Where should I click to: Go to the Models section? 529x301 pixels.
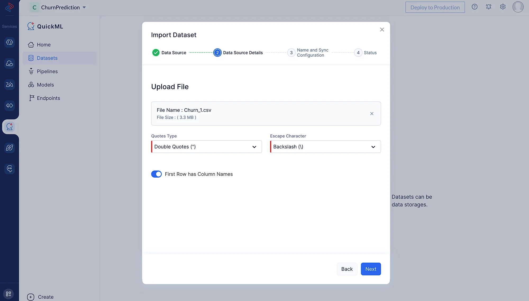(x=45, y=85)
